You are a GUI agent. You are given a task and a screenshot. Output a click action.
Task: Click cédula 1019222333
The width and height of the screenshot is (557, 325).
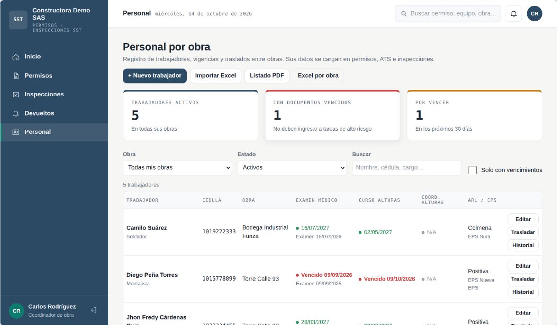pos(219,232)
